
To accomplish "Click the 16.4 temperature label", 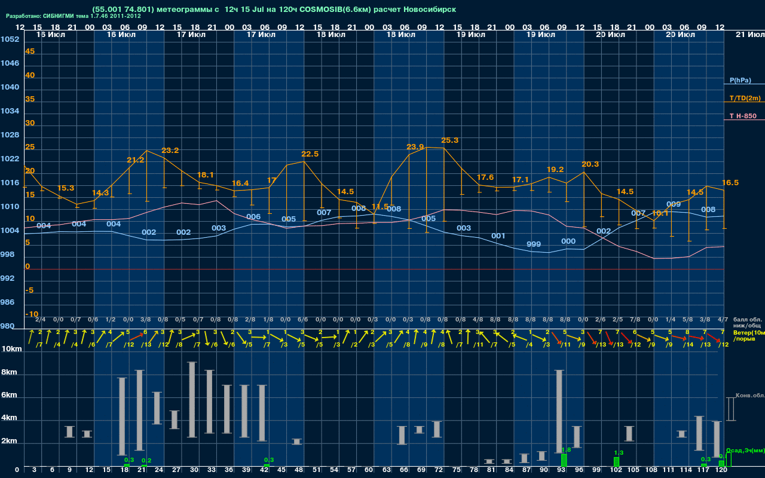I will click(240, 183).
